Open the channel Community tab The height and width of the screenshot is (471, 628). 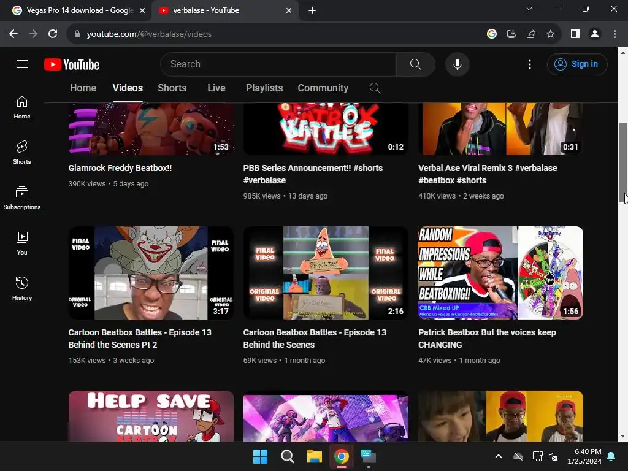coord(323,88)
